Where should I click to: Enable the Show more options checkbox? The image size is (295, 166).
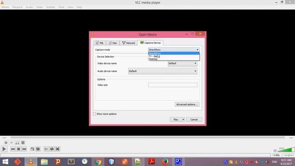click(94, 114)
